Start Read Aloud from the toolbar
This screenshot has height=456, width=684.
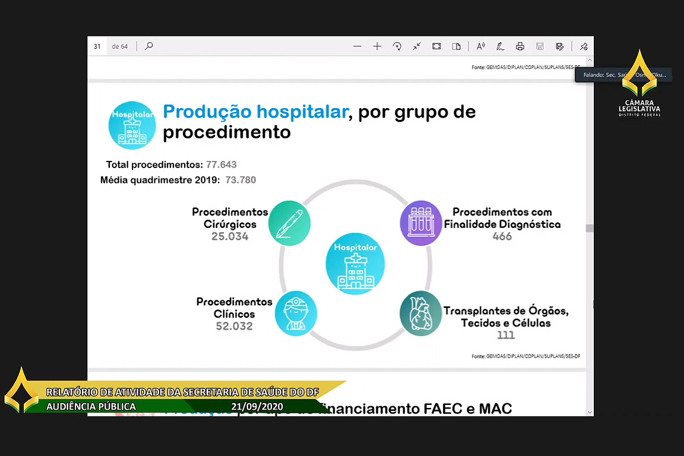481,46
